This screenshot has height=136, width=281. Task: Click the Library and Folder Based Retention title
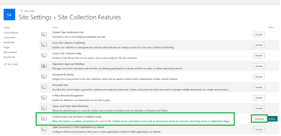70,106
